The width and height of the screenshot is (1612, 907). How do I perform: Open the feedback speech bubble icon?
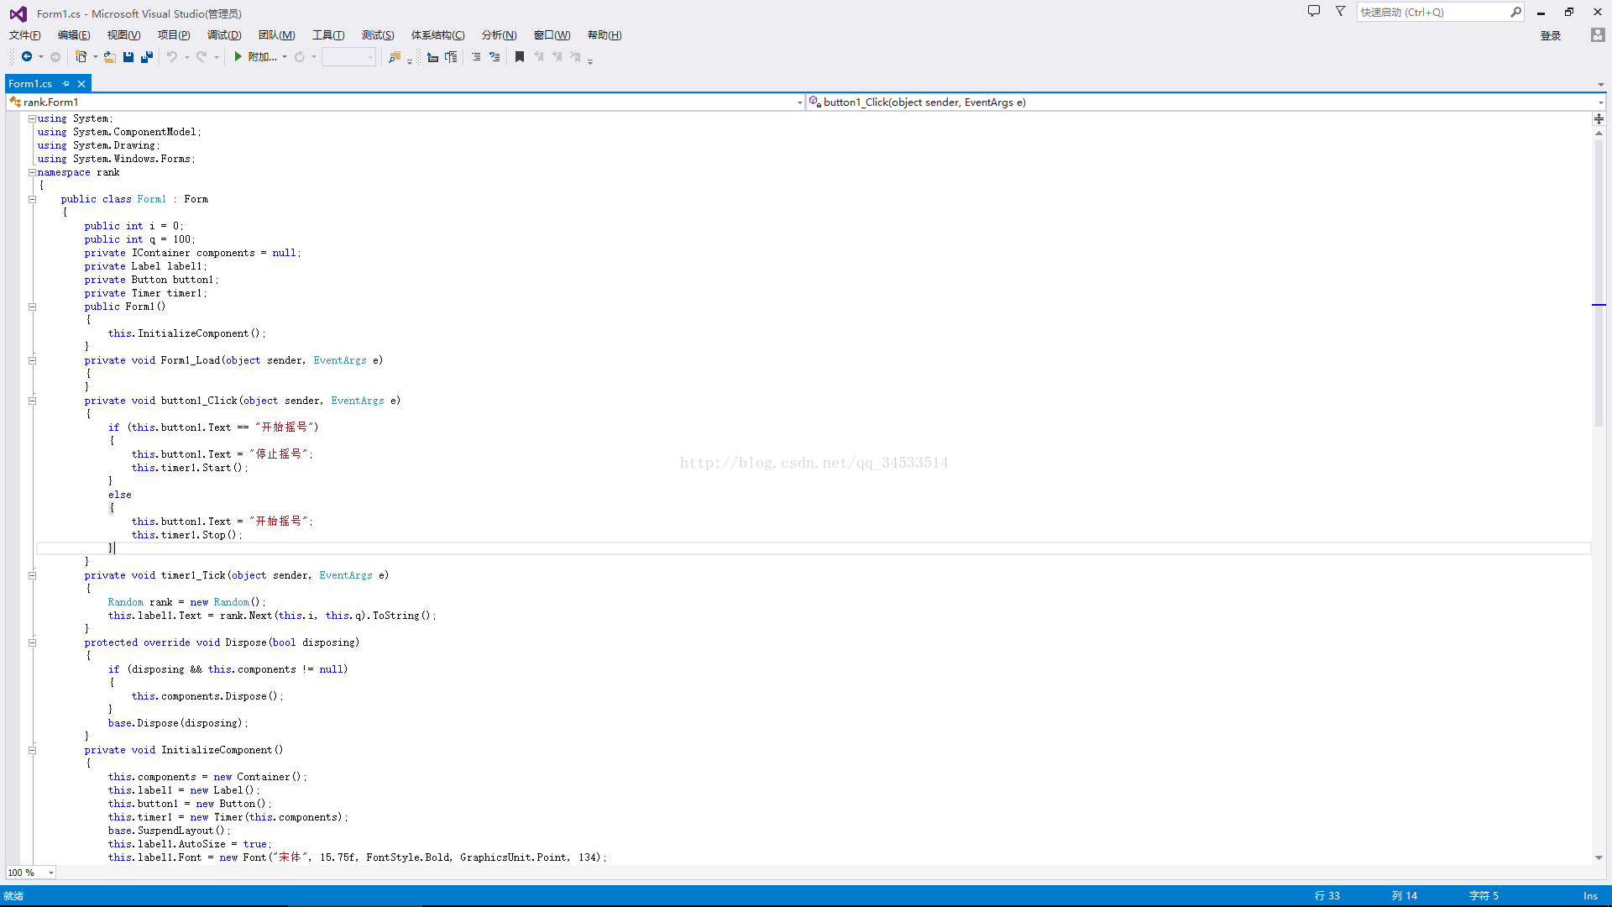coord(1314,12)
